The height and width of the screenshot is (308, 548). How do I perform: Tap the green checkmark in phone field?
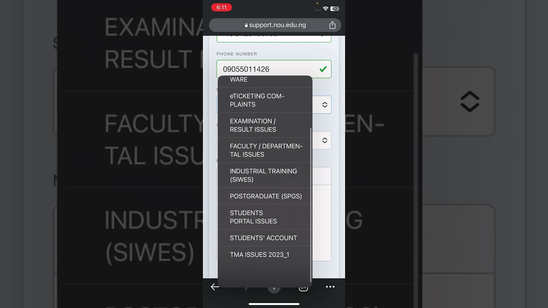323,69
